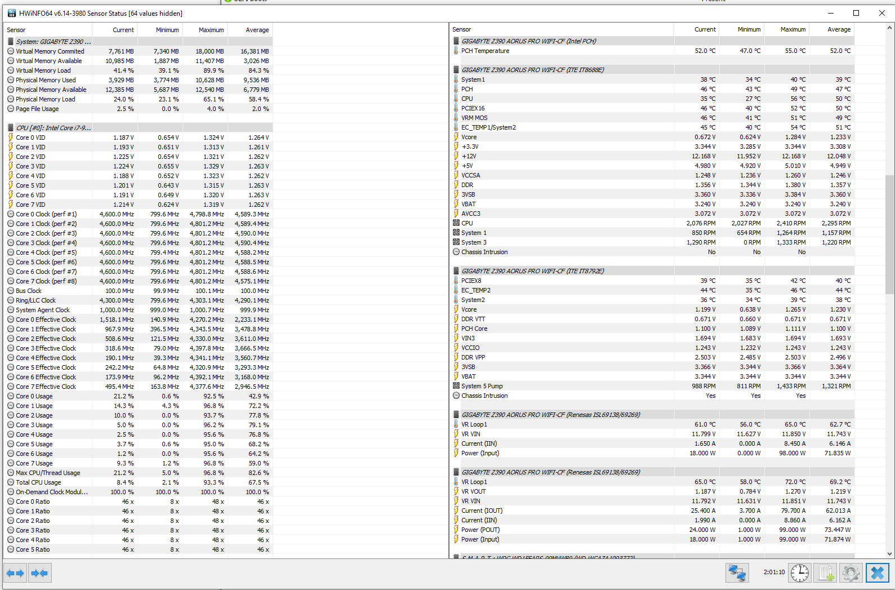Image resolution: width=895 pixels, height=590 pixels.
Task: Click the left pane Minimum column header
Action: [159, 30]
